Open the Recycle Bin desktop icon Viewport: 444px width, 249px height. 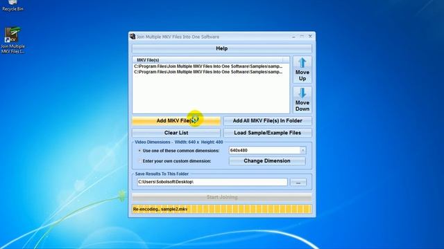pos(12,6)
